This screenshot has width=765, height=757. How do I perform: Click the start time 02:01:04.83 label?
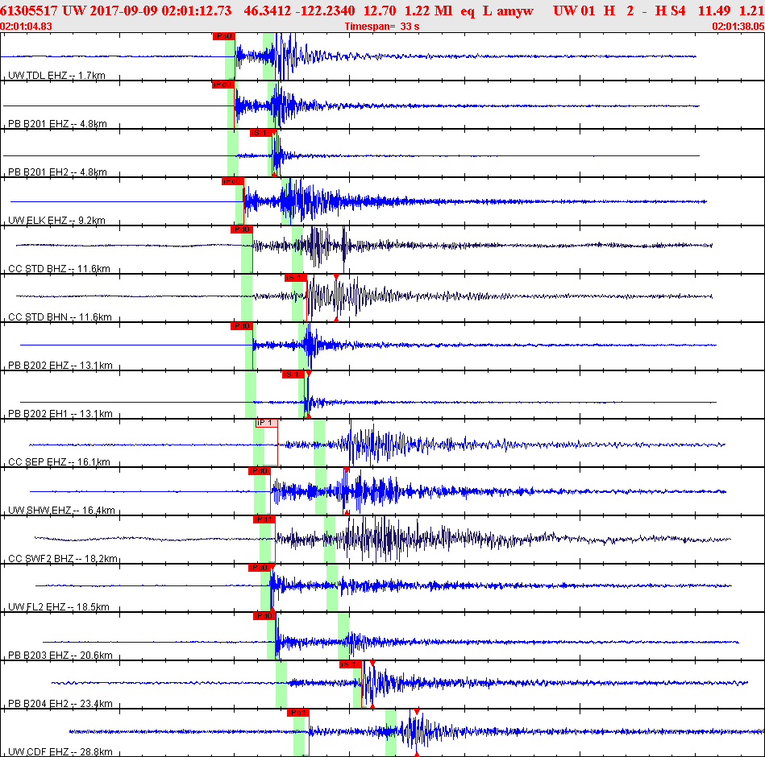coord(27,27)
